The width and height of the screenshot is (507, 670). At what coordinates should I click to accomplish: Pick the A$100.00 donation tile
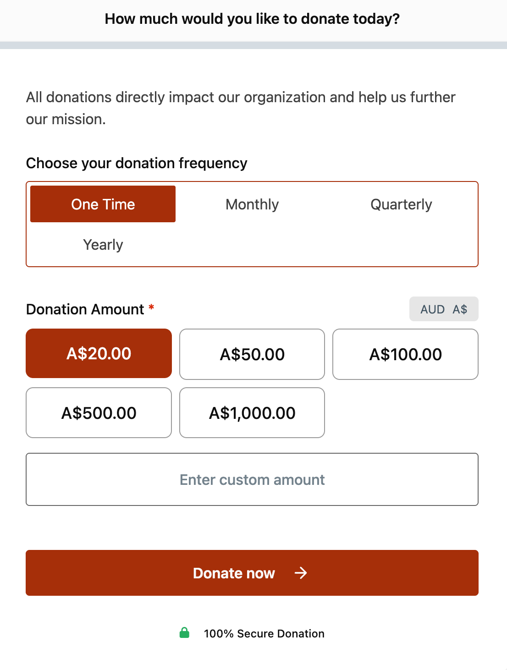[x=405, y=354]
